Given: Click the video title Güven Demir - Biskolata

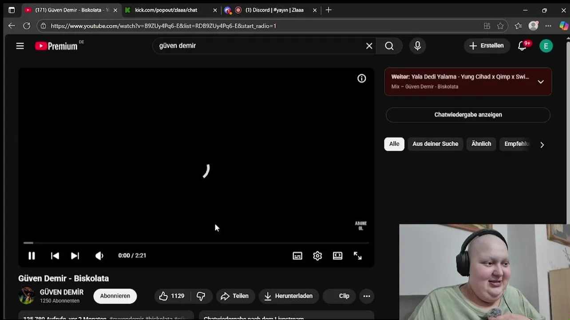Looking at the screenshot, I should pos(63,278).
